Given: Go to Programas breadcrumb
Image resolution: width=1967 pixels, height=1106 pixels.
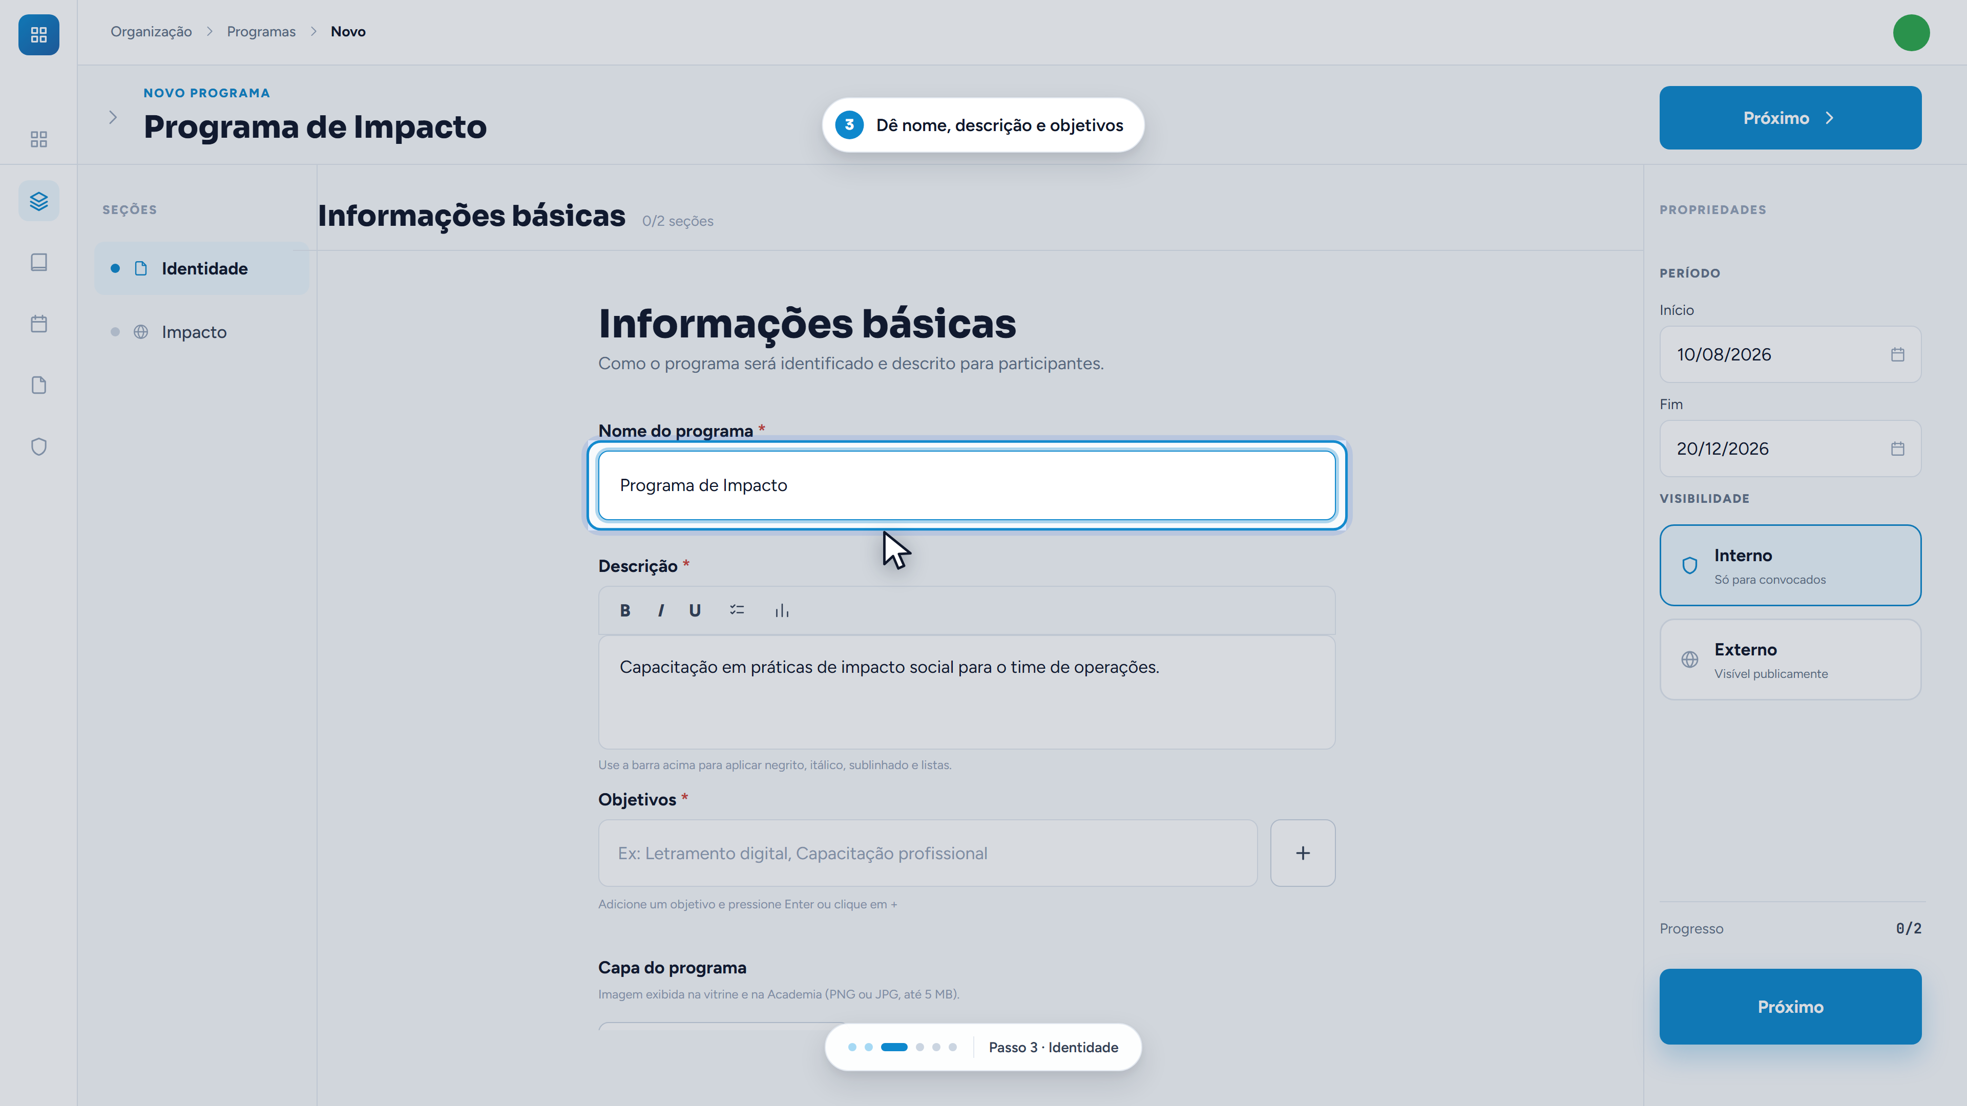Looking at the screenshot, I should (x=261, y=31).
